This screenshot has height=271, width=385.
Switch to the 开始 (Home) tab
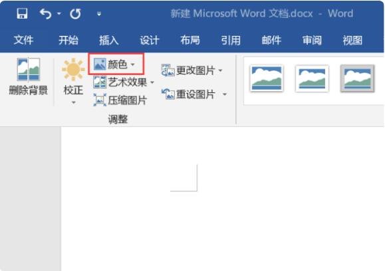click(x=68, y=40)
